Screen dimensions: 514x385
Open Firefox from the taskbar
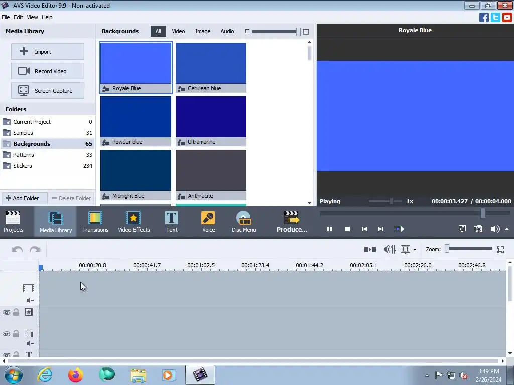(x=75, y=375)
